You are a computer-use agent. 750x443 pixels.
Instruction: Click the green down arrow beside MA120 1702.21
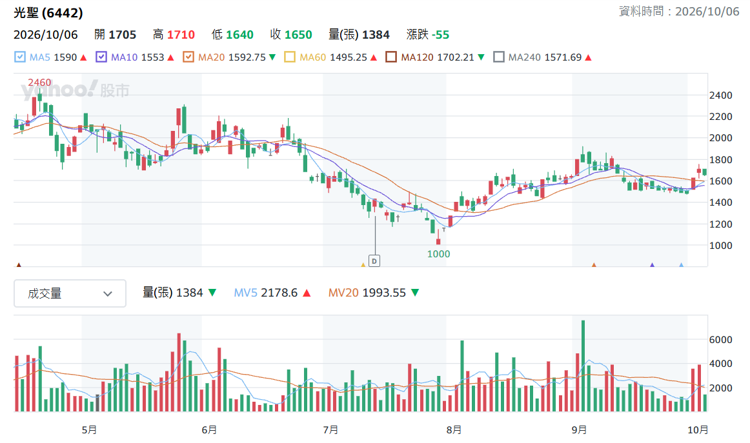coord(481,57)
